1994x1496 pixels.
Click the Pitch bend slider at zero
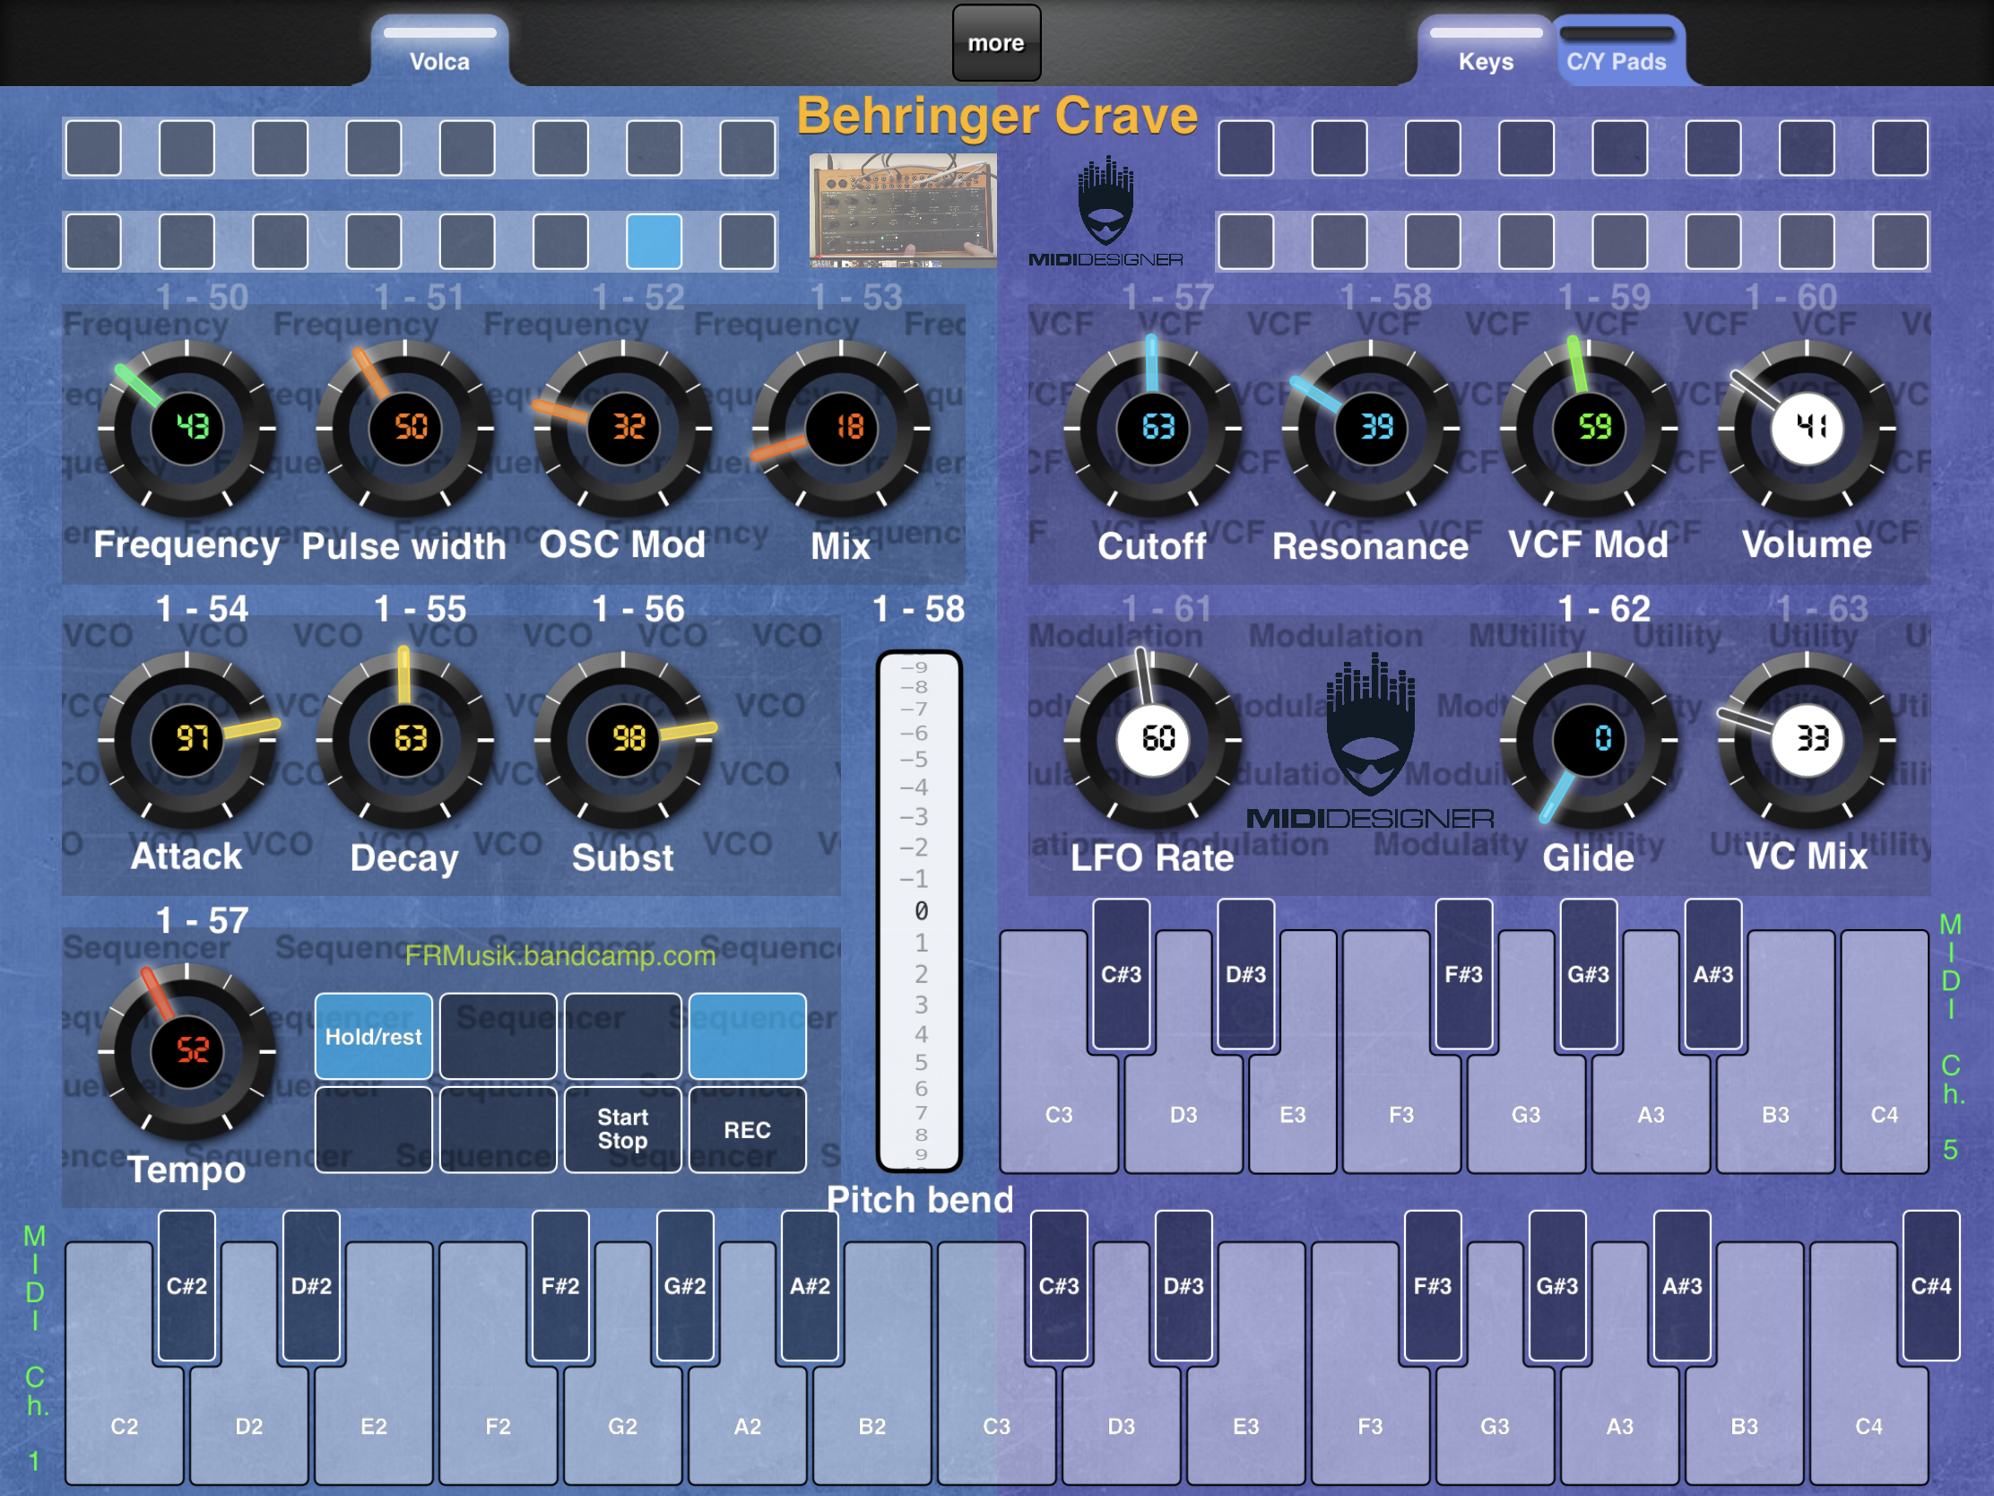(x=920, y=910)
